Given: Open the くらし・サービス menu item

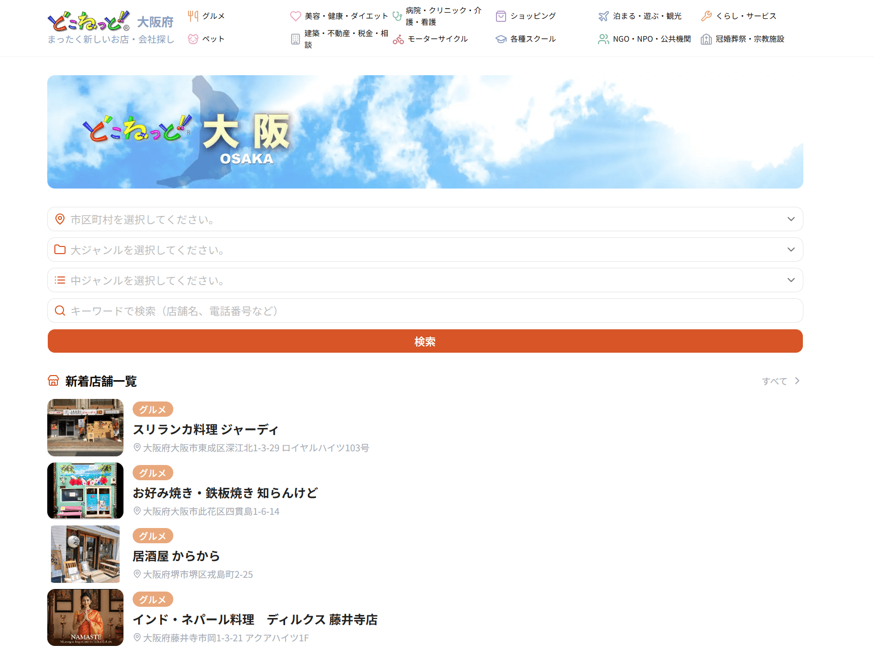Looking at the screenshot, I should tap(746, 16).
